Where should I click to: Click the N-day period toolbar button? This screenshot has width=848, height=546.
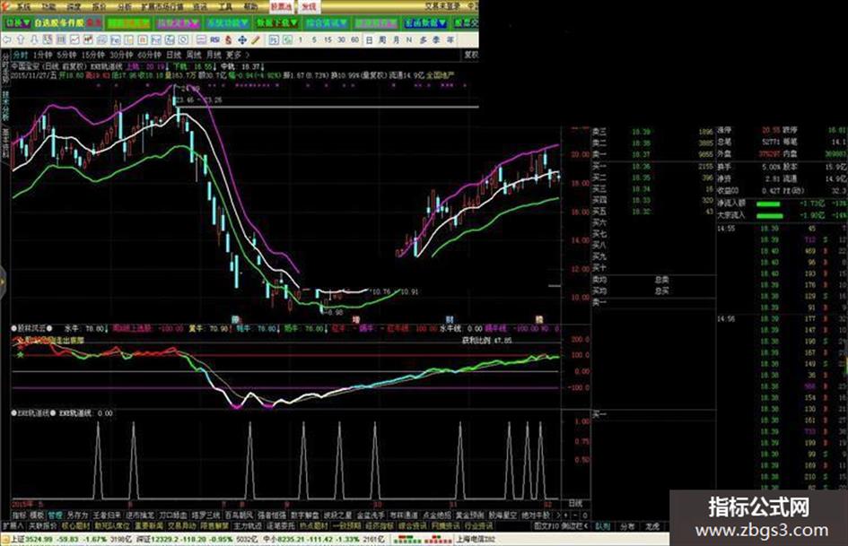[409, 40]
